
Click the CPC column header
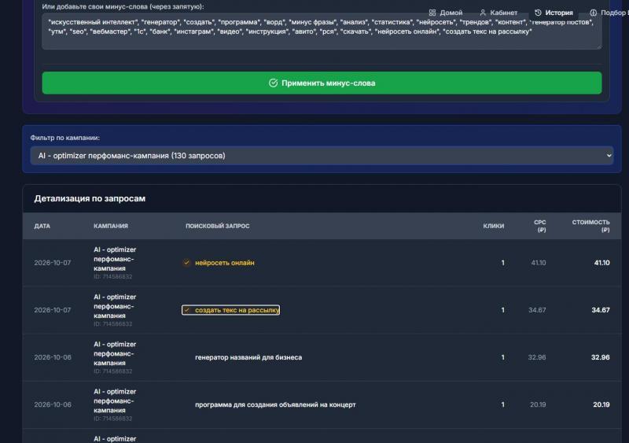click(x=540, y=226)
